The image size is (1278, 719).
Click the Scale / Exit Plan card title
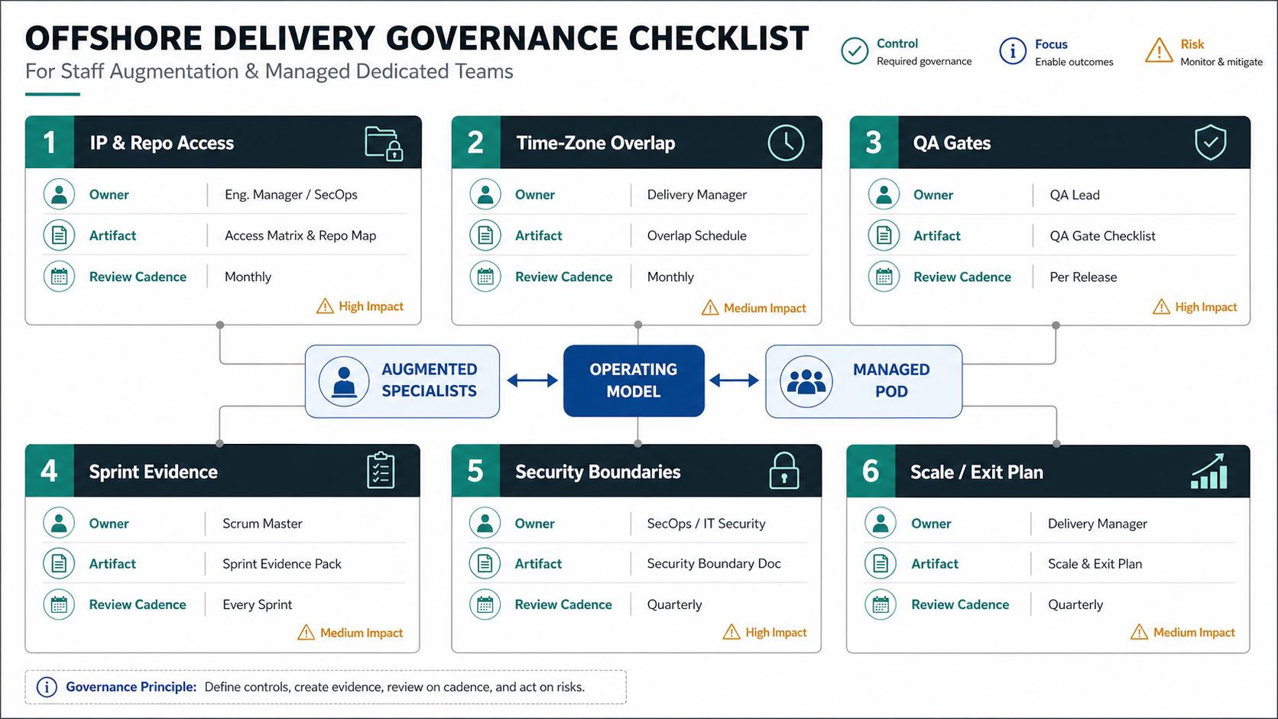[977, 472]
